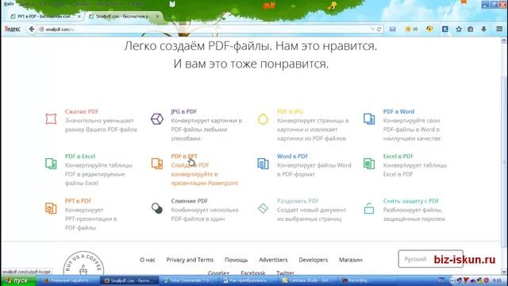Open the Магазин footer link
This screenshot has height=286, width=508.
[x=351, y=260]
